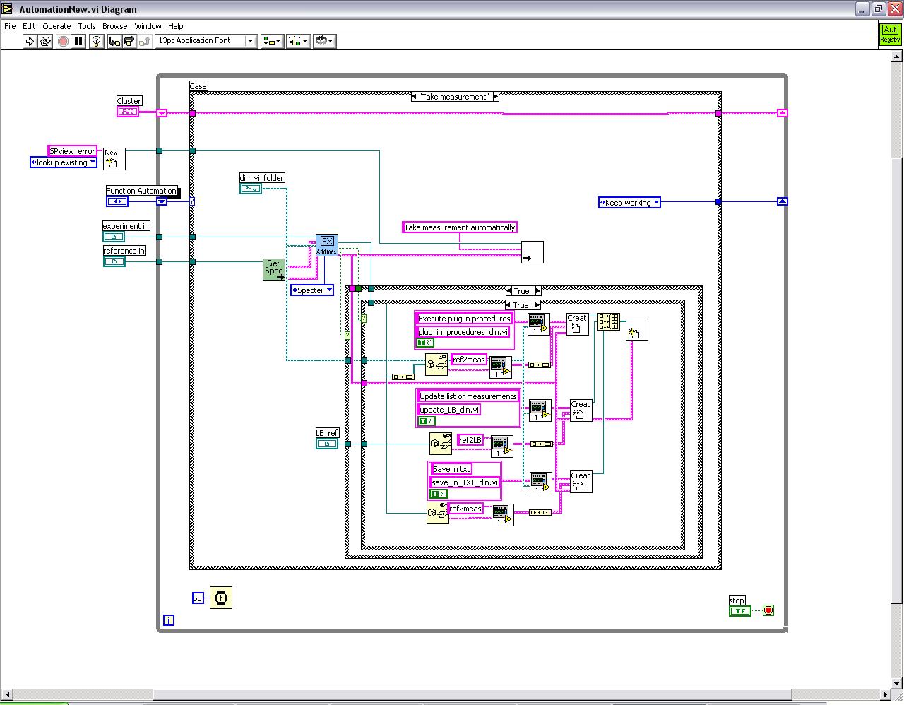Select the Execute plug in procedures string

pos(464,319)
